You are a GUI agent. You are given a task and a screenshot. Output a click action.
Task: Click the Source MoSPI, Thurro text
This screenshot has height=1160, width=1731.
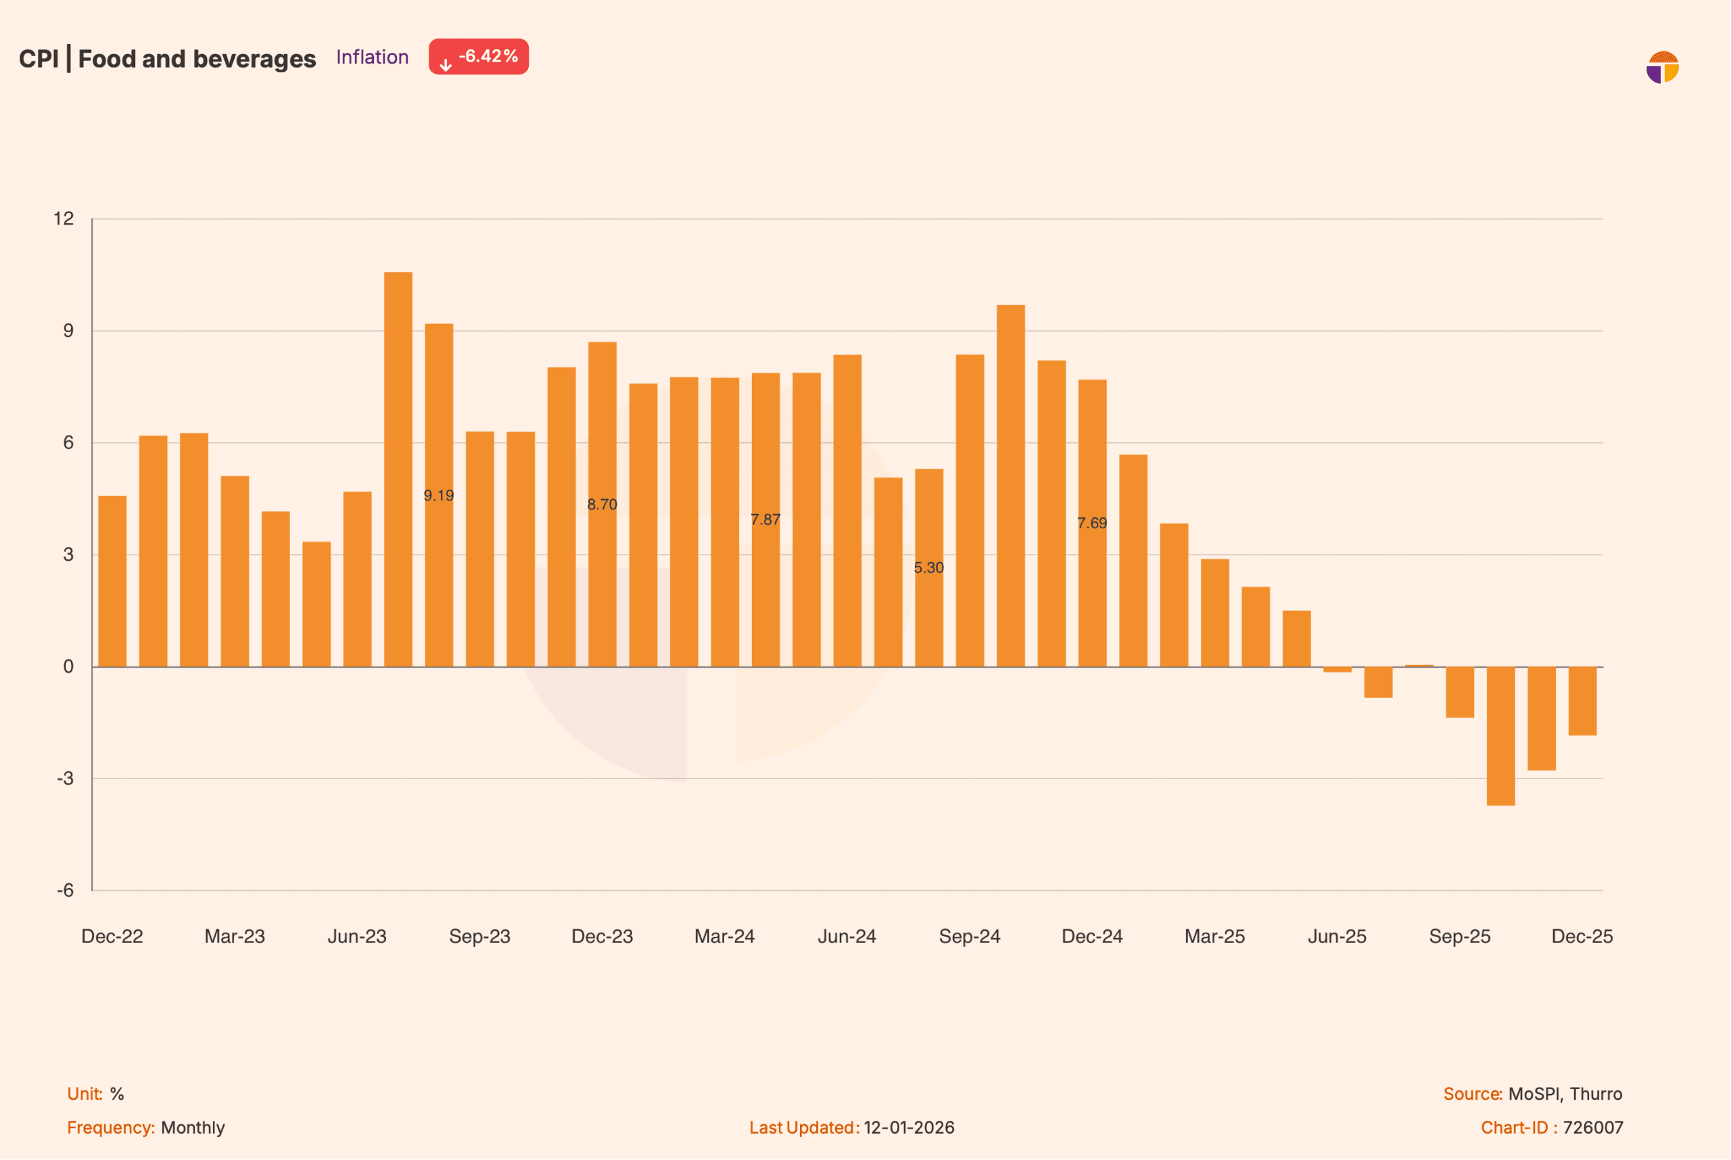[1534, 1094]
